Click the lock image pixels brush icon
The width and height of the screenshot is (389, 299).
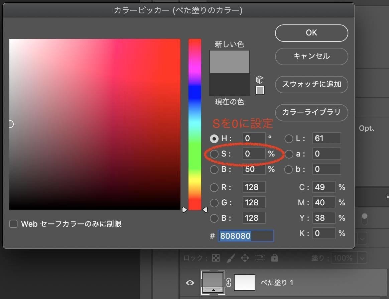coord(231,258)
